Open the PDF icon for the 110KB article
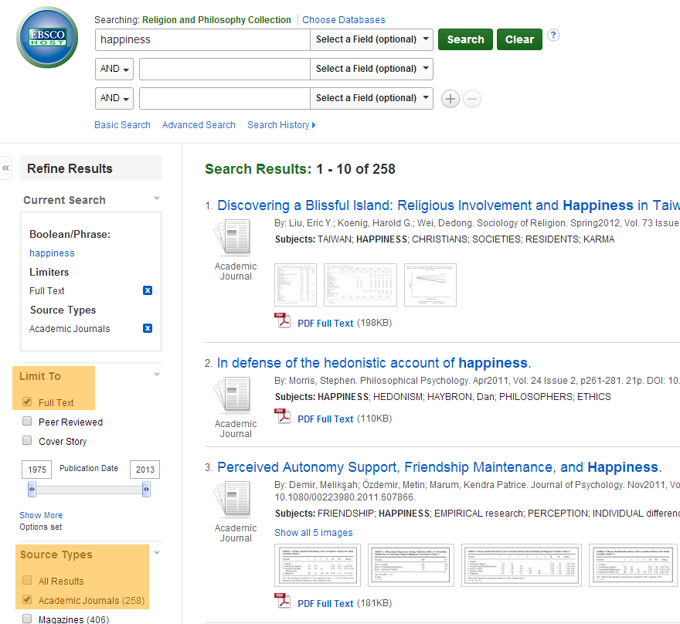680x624 pixels. 282,416
